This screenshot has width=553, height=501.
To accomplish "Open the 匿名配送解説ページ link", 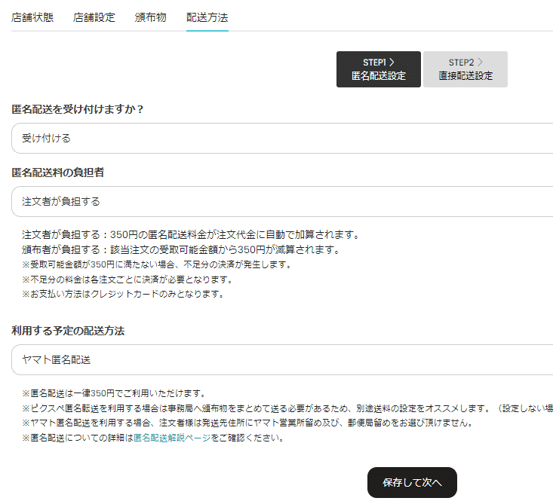I will tap(172, 438).
